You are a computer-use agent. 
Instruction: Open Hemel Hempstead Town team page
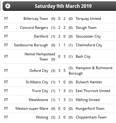pos(40,57)
